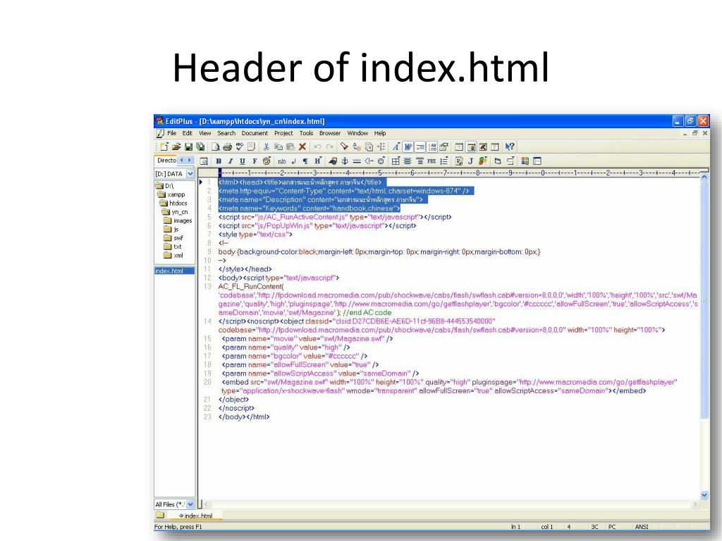Open the Search menu
The image size is (722, 541).
226,133
